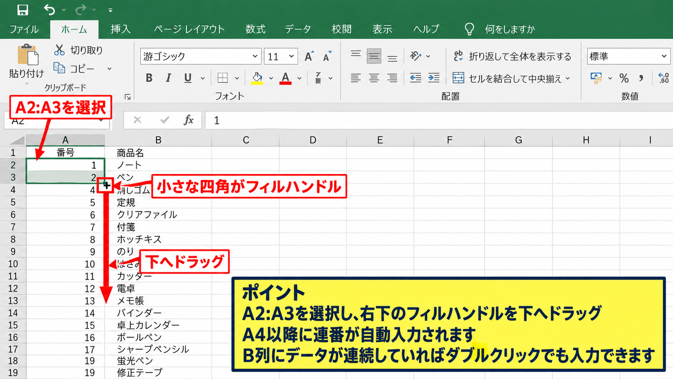Click the increase indent icon
Screen dimensions: 673x379
pyautogui.click(x=434, y=78)
